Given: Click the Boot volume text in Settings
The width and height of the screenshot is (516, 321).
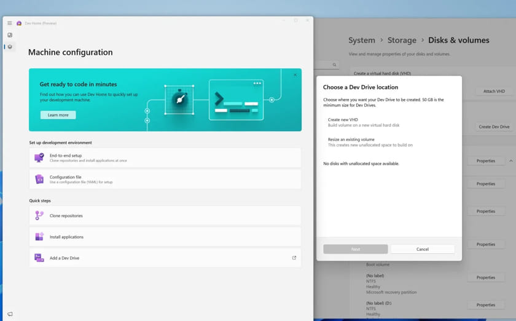Looking at the screenshot, I should pos(378,264).
